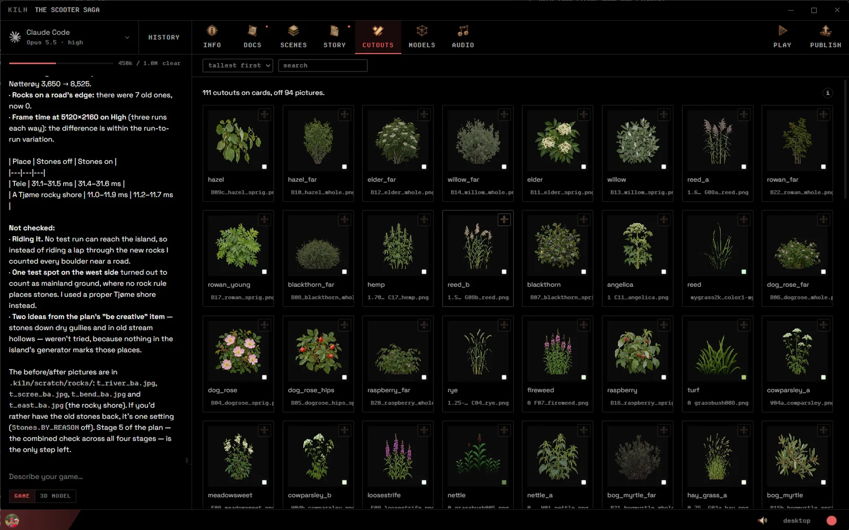Click the plus icon on the fireweed card

(x=584, y=325)
